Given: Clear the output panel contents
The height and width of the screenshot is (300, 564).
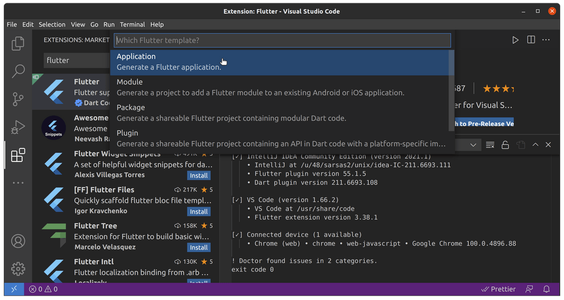Looking at the screenshot, I should (490, 145).
